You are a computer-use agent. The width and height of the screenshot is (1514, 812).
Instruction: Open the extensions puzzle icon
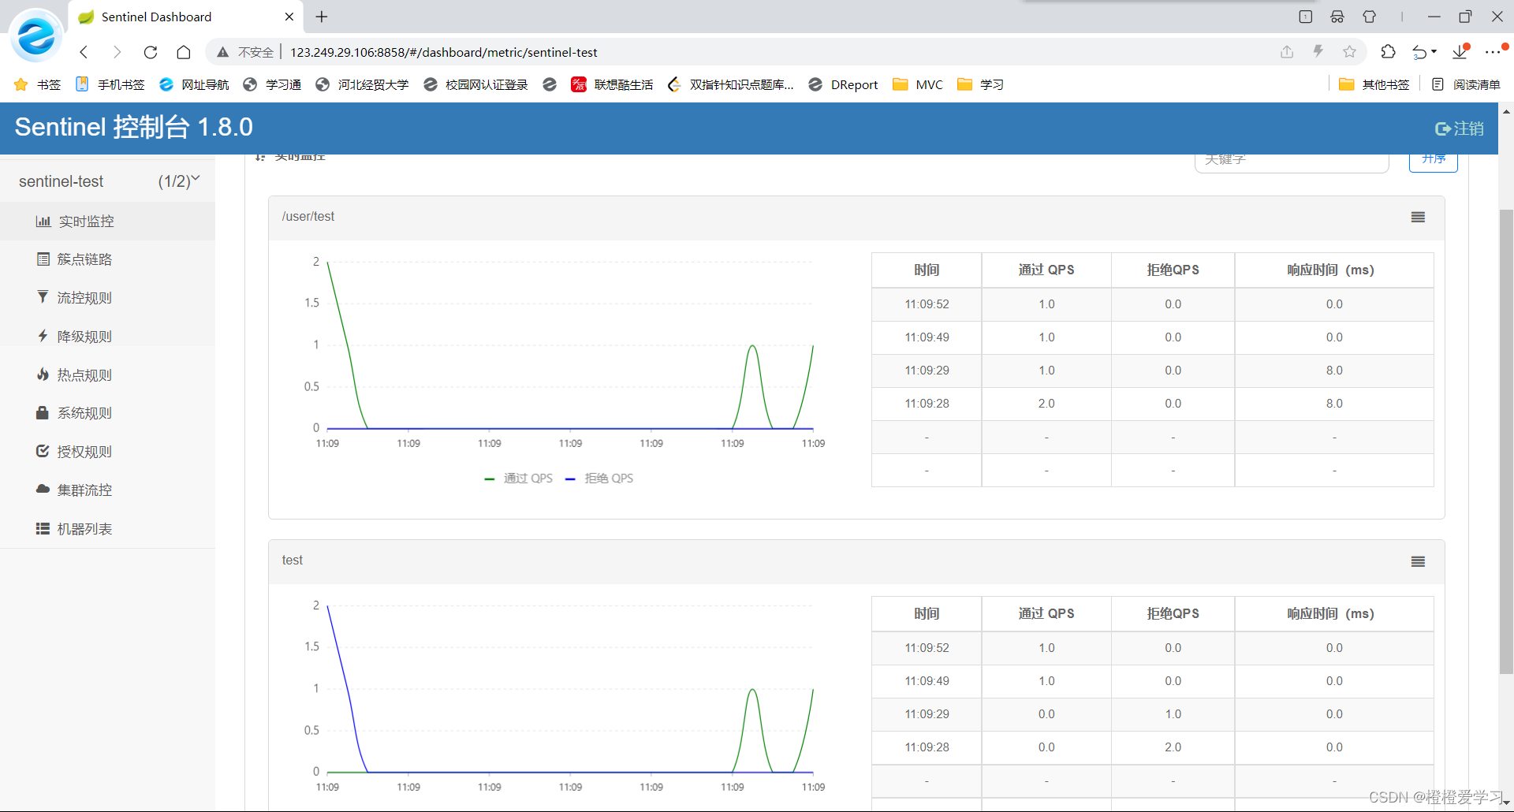coord(1389,52)
